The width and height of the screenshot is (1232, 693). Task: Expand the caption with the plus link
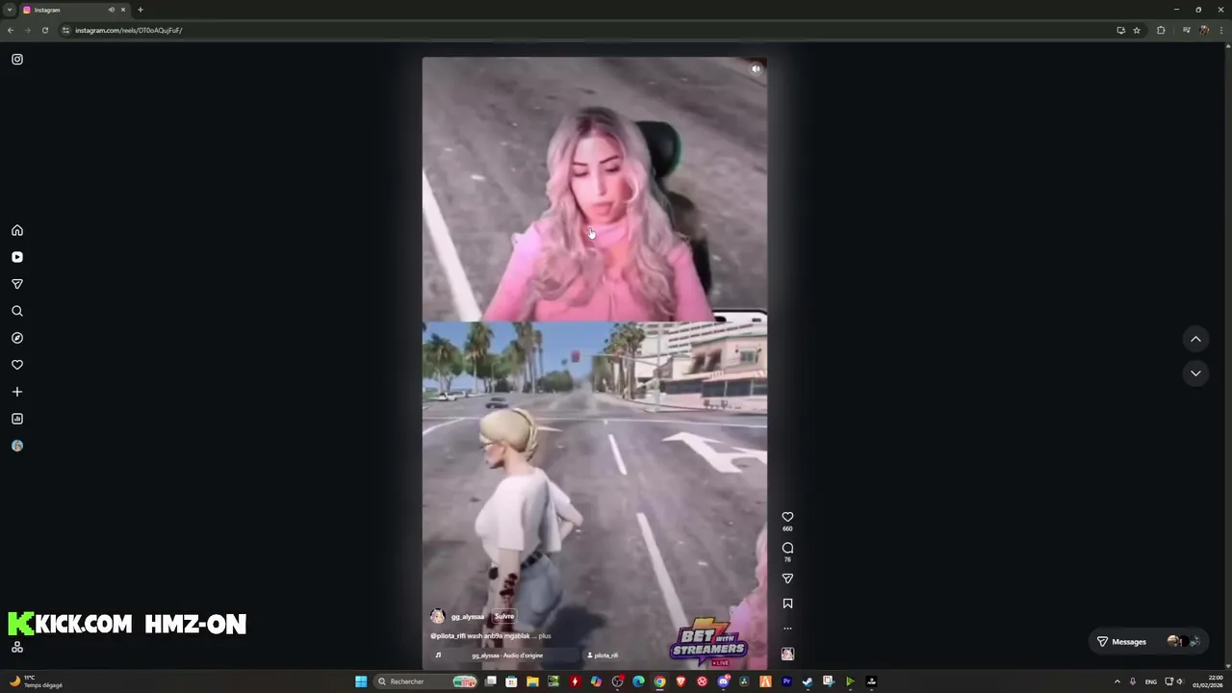[x=545, y=636]
